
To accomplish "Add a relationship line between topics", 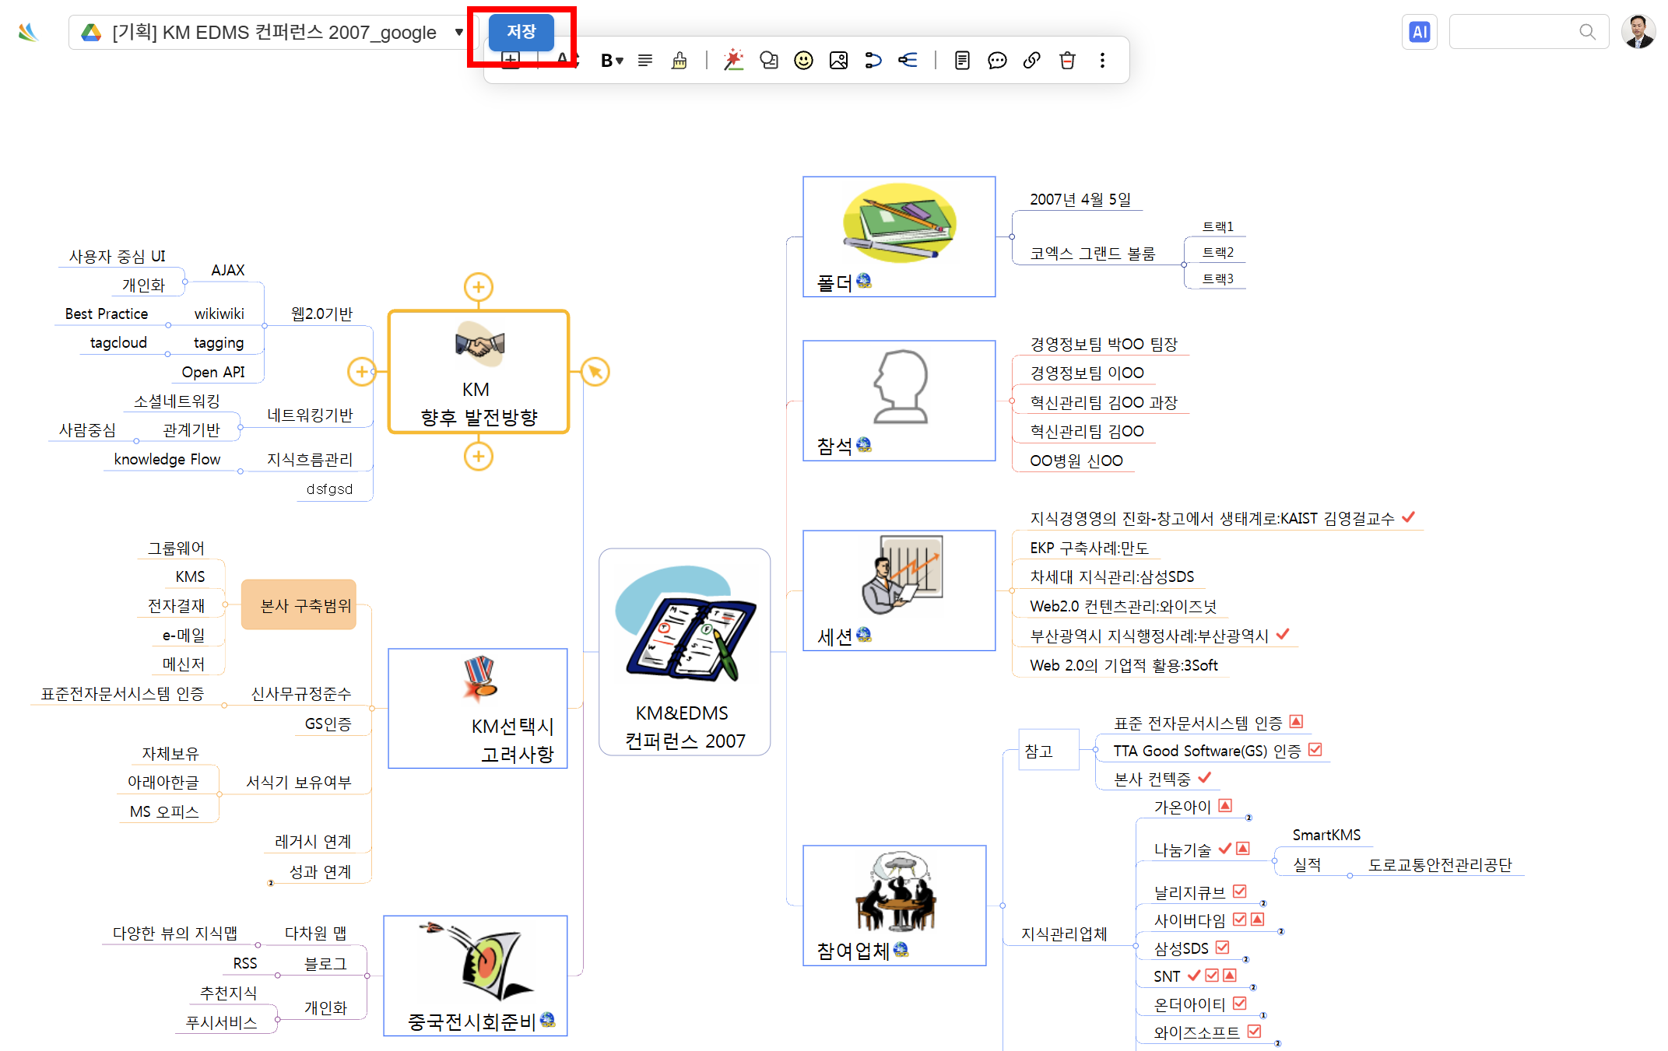I will tap(873, 60).
